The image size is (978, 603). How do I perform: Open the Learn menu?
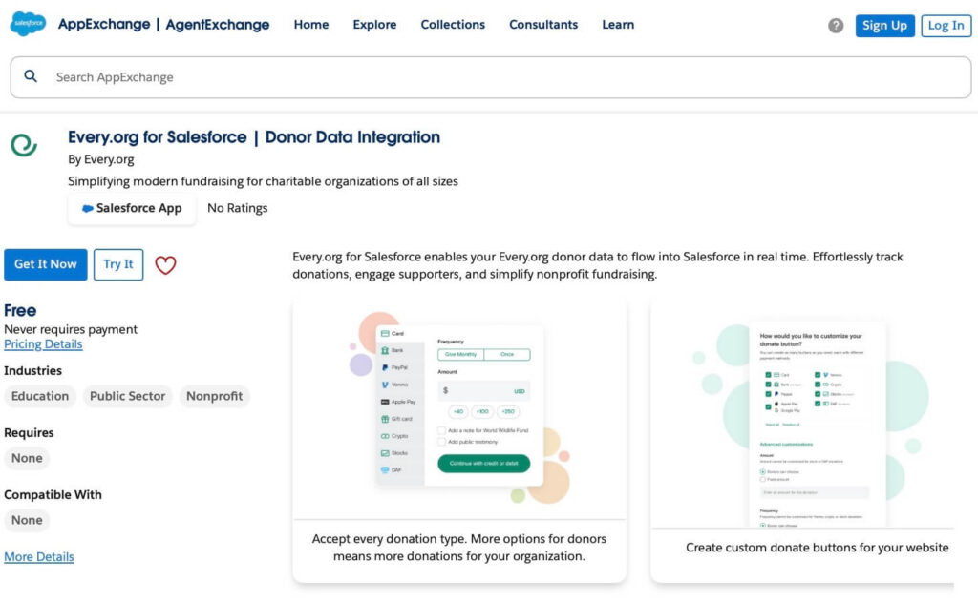618,24
